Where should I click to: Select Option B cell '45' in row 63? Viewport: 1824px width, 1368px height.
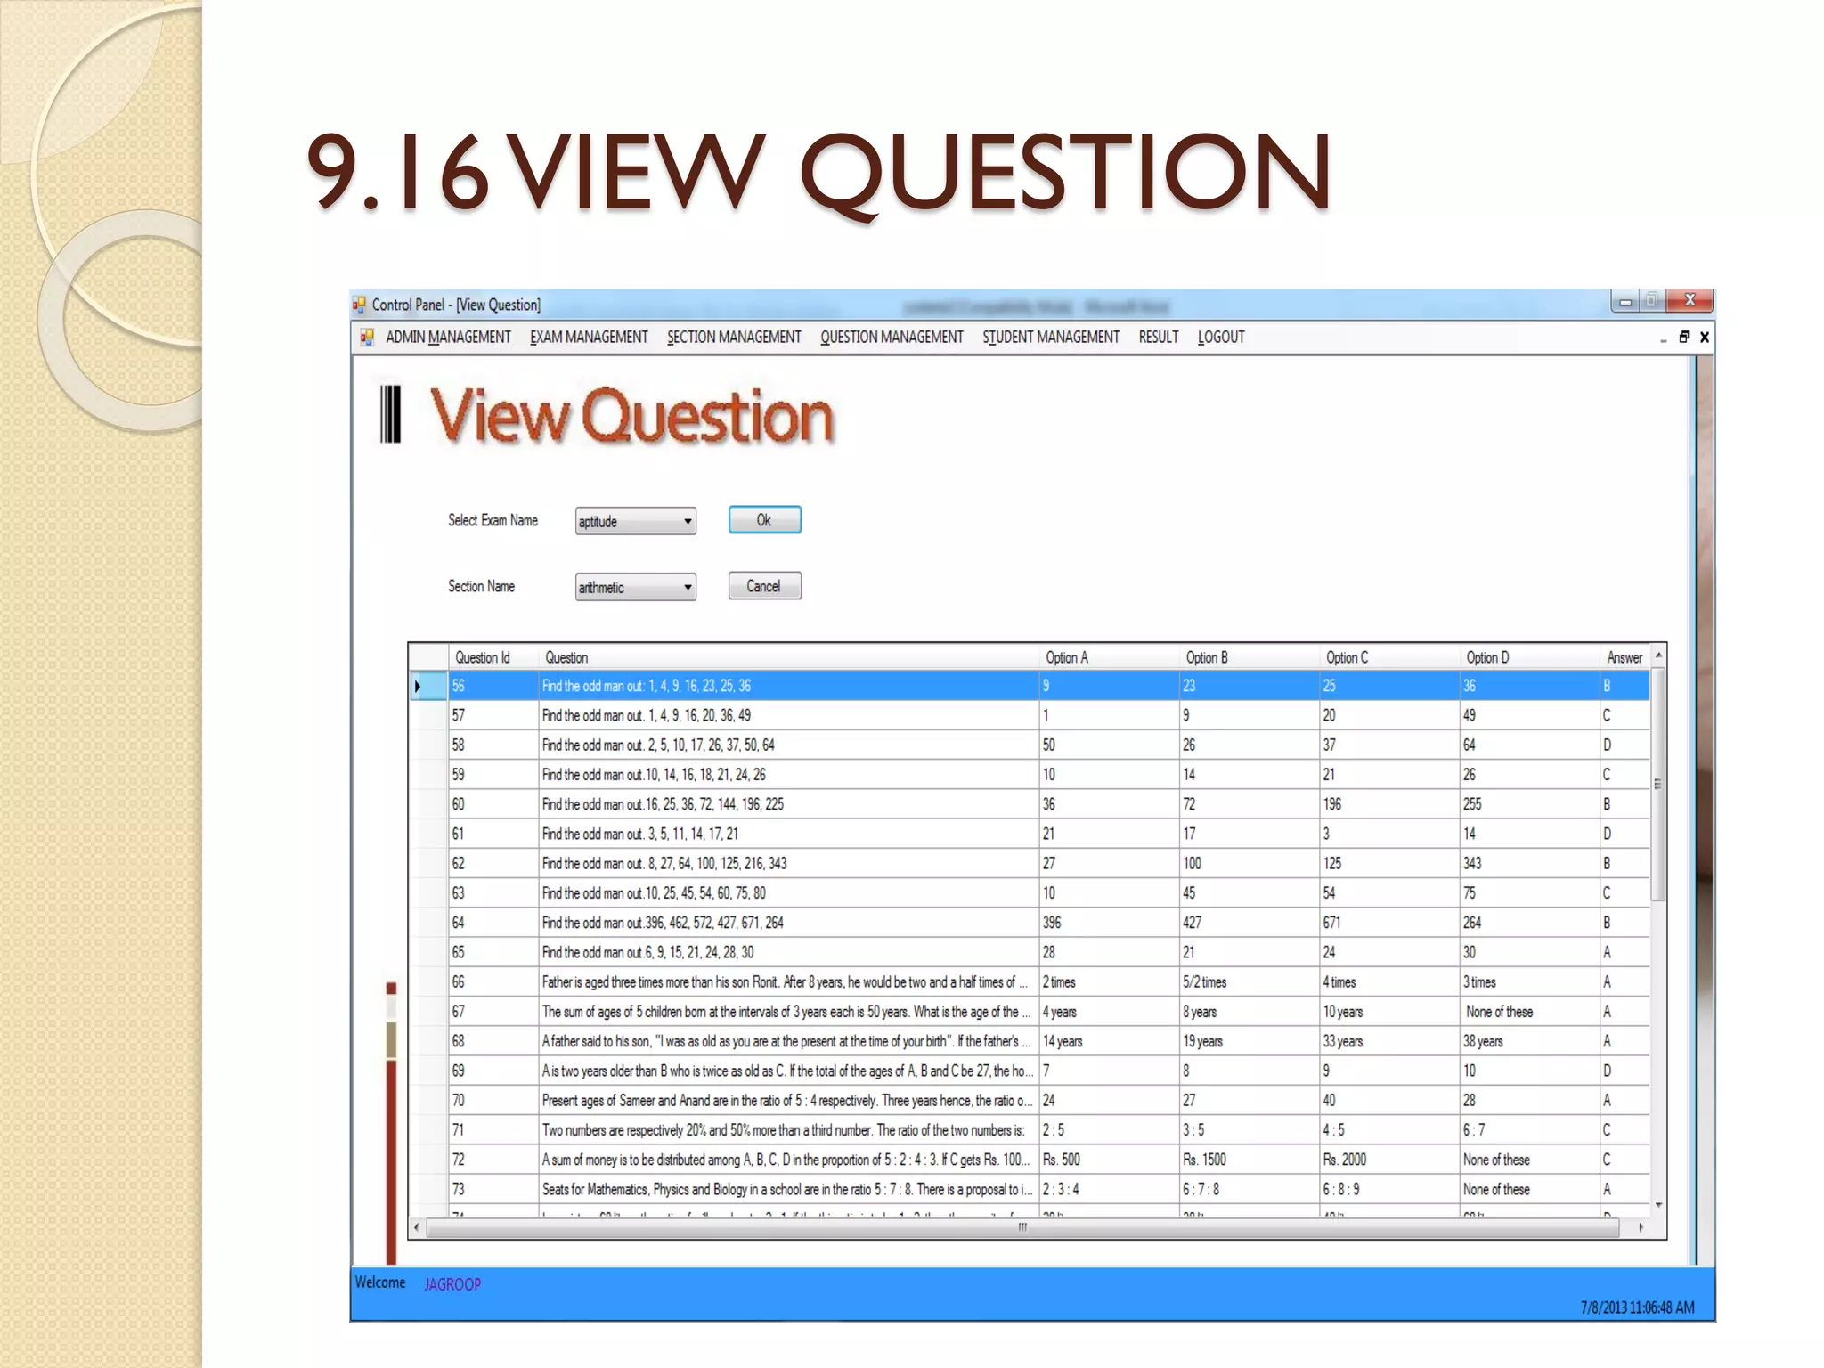click(1249, 892)
